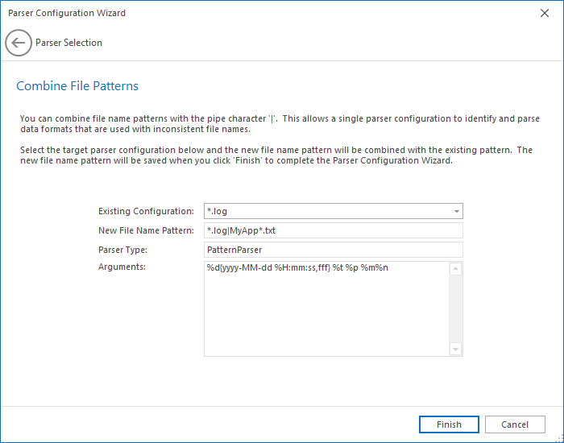
Task: Click into the PatternParser Parser Type field
Action: pyautogui.click(x=333, y=250)
